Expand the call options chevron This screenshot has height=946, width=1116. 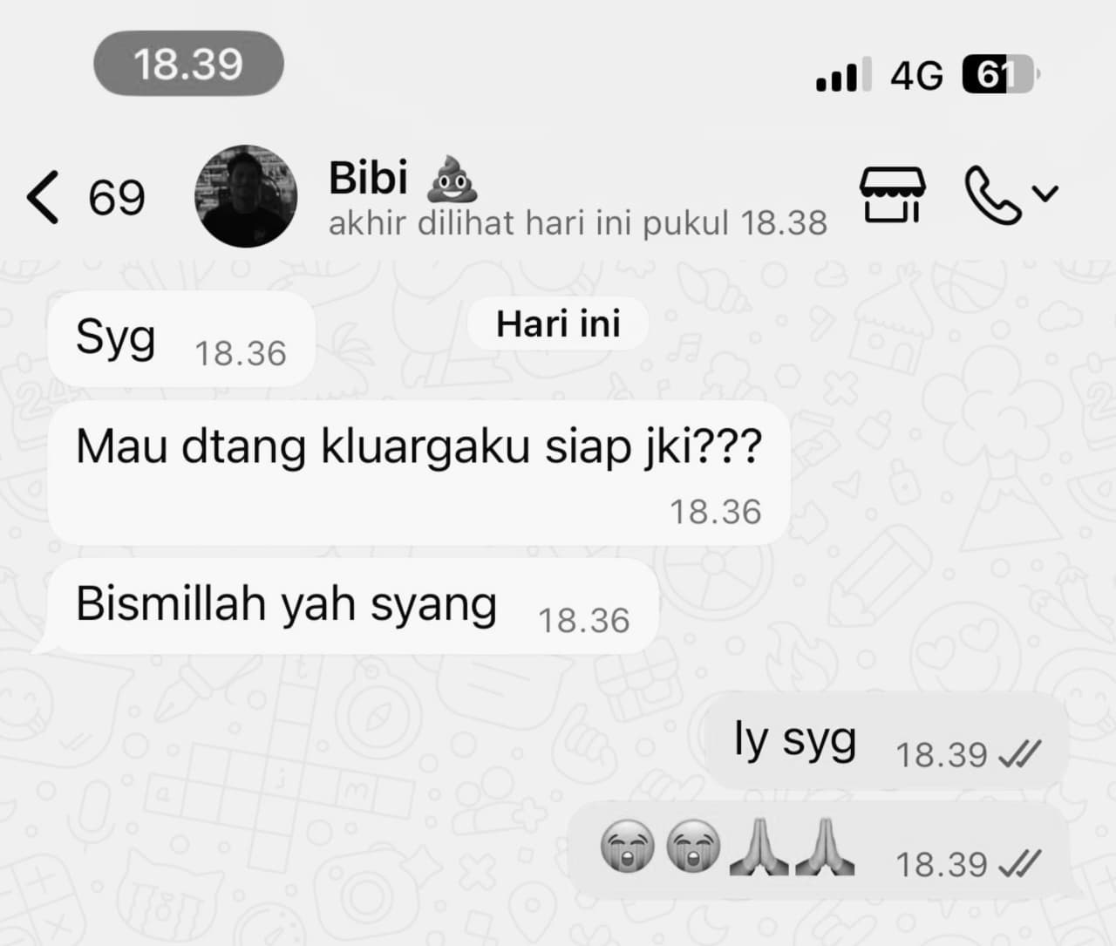(1045, 193)
